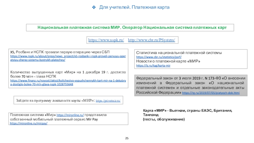This screenshot has height=143, width=254.
Task: Select the slide title 'Для учителей. Платежная карта'
Action: click(134, 7)
